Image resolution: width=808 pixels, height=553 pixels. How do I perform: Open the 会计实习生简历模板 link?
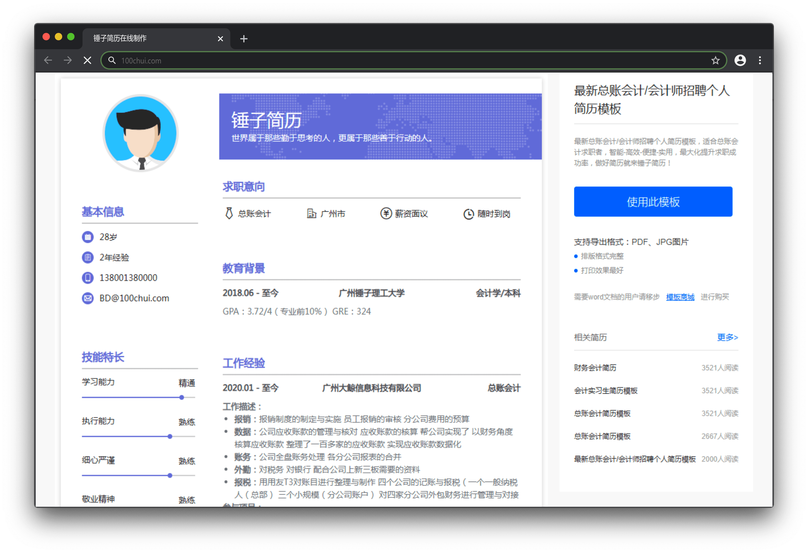click(606, 390)
